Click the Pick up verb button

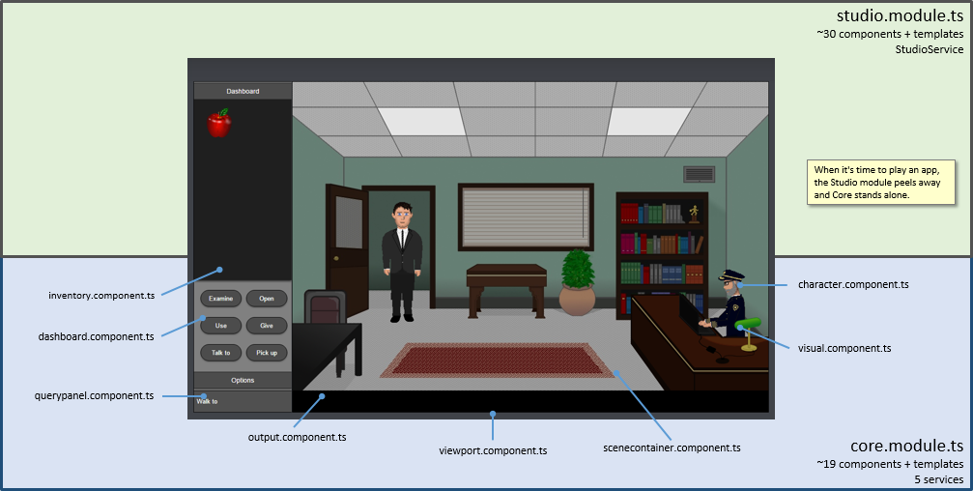click(x=267, y=353)
